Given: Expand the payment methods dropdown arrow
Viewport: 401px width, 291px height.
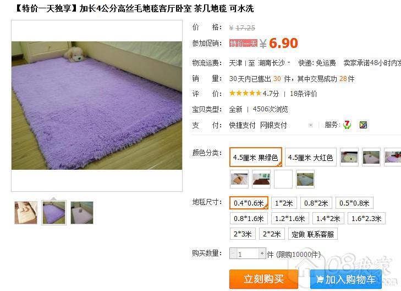Looking at the screenshot, I should point(310,125).
